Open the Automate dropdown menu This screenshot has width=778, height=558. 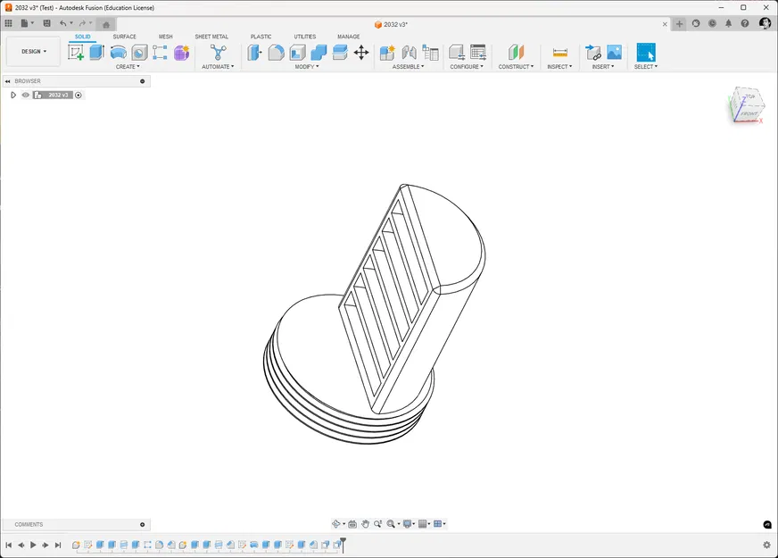point(218,67)
